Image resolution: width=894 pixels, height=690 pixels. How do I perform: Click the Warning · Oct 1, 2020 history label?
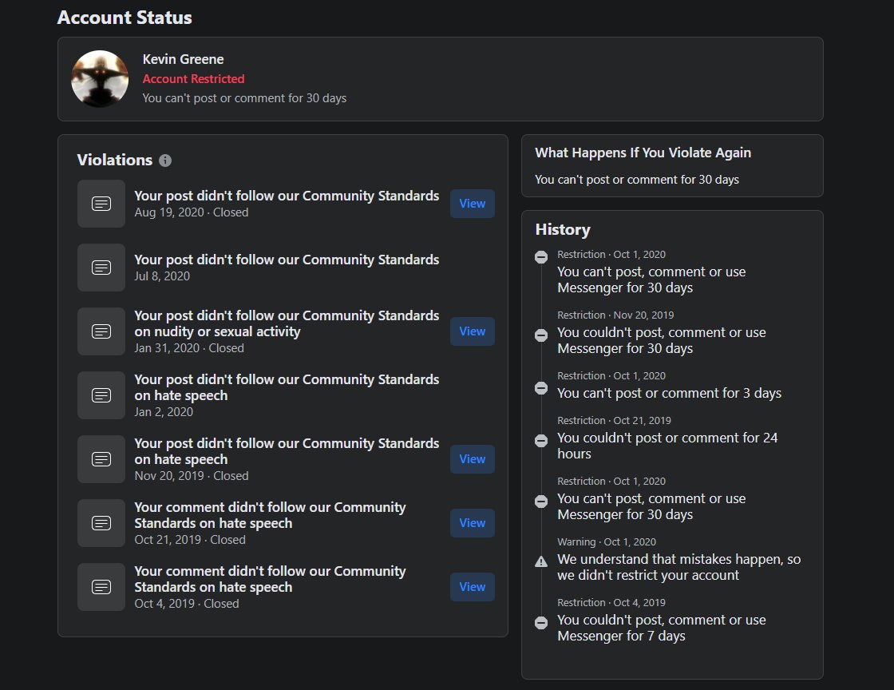click(x=607, y=541)
